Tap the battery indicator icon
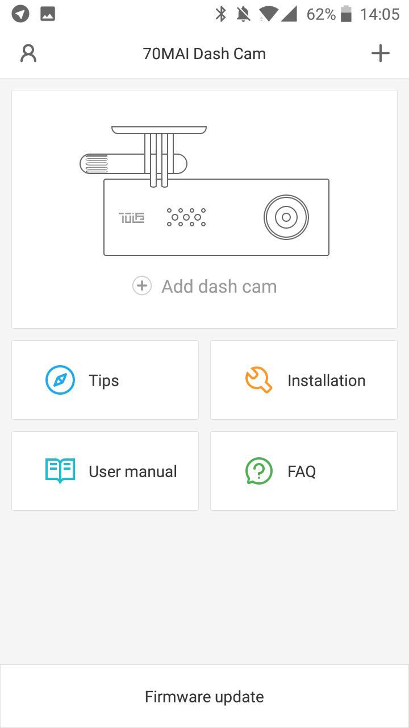409x728 pixels. pyautogui.click(x=346, y=14)
